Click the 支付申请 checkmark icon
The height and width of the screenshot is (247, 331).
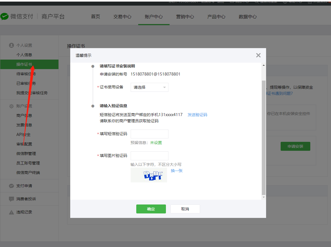click(x=11, y=186)
